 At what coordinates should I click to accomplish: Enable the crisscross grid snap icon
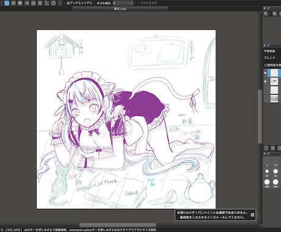20,3
